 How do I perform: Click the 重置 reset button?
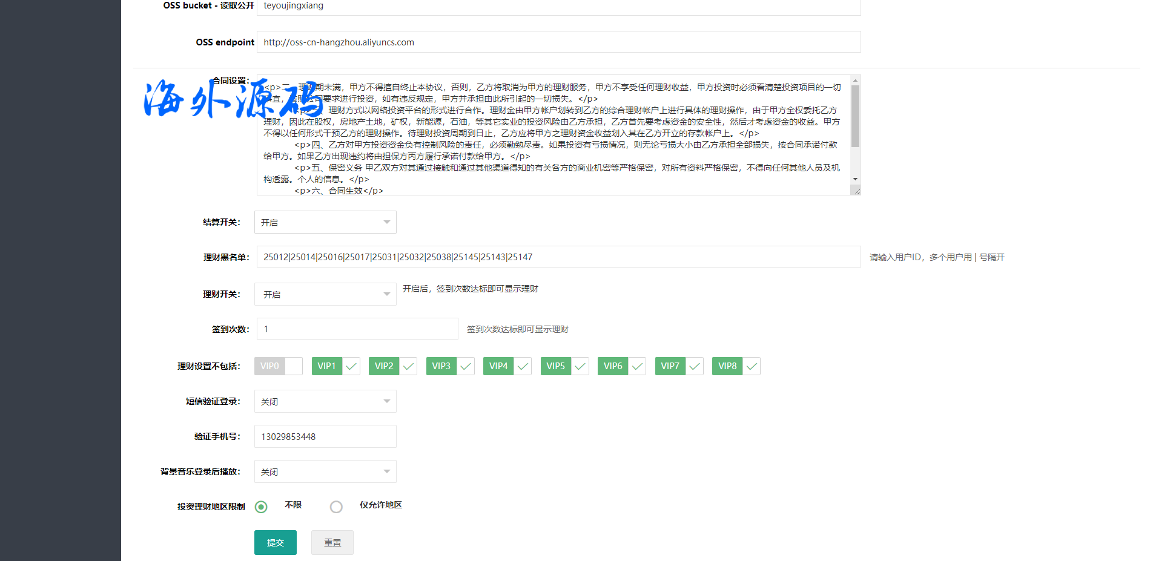[332, 543]
